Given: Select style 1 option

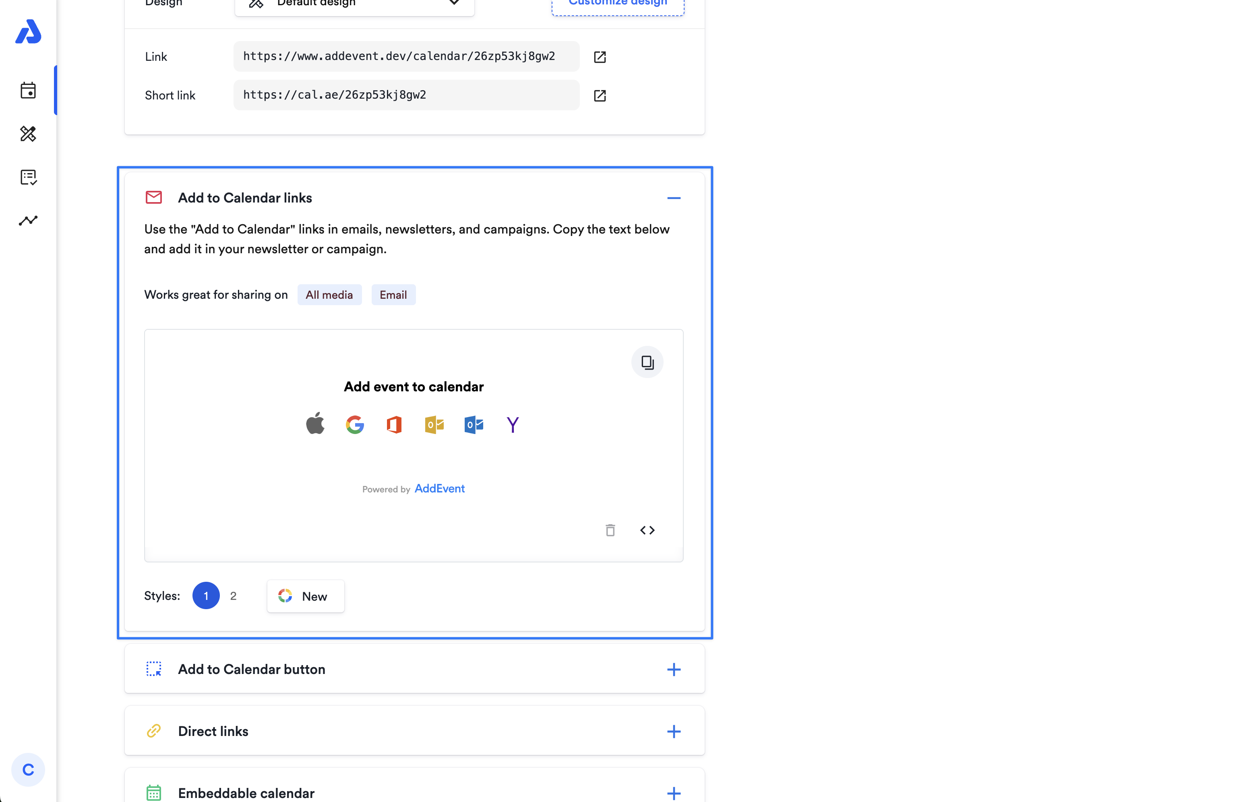Looking at the screenshot, I should [x=206, y=596].
